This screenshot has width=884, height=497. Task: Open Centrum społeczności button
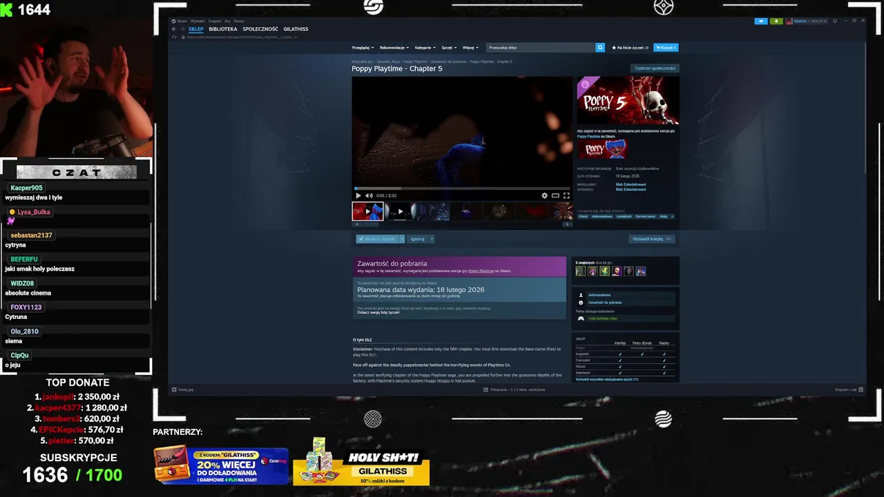click(655, 68)
